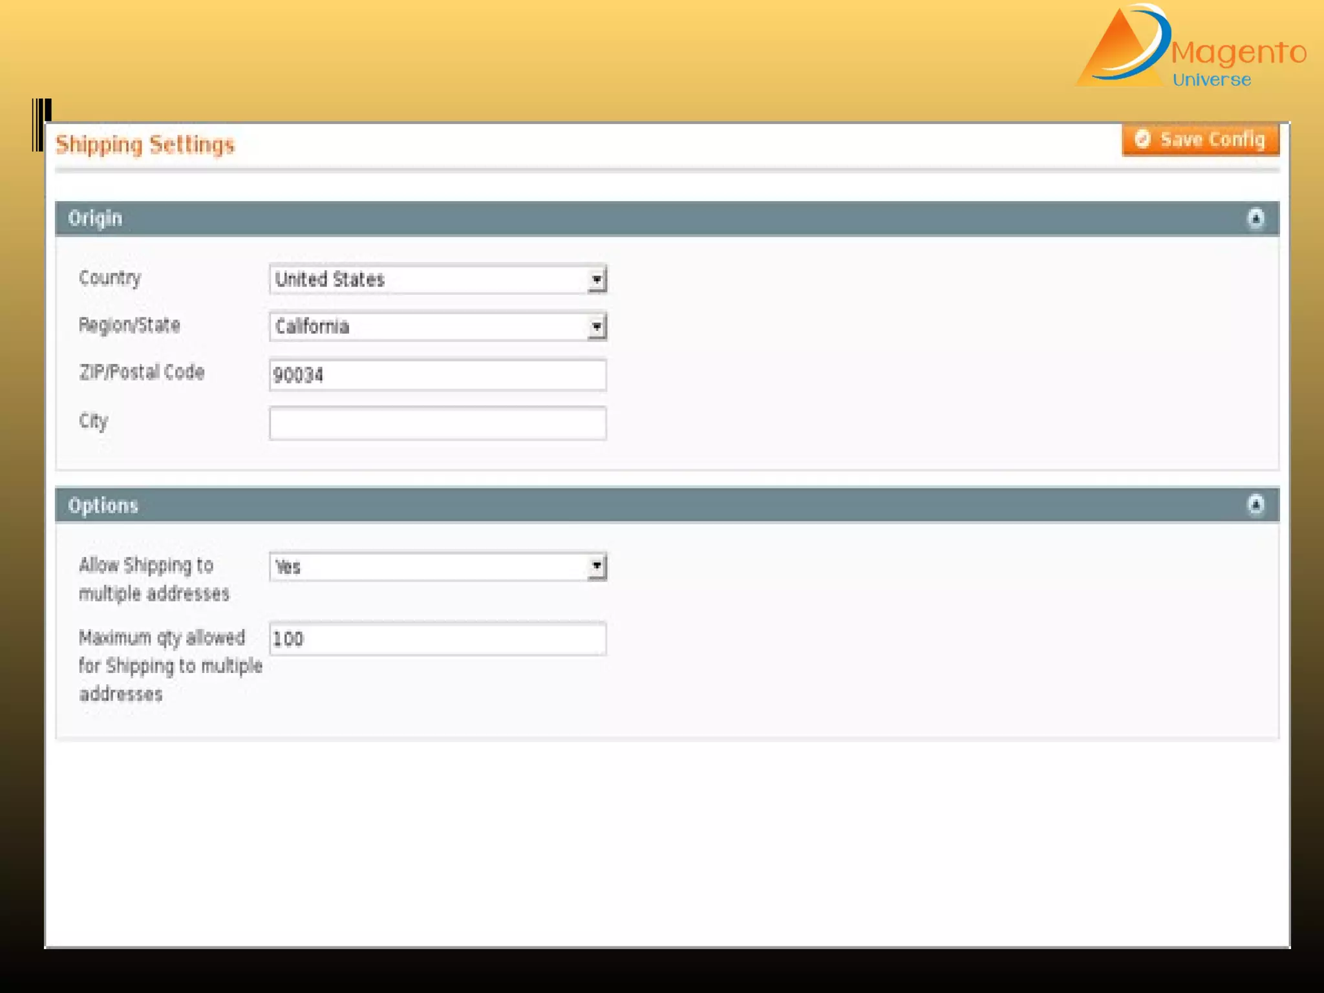Click the checkmark icon on Save Config

click(1142, 139)
